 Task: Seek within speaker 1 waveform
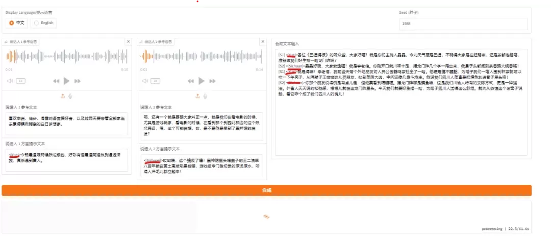click(67, 56)
